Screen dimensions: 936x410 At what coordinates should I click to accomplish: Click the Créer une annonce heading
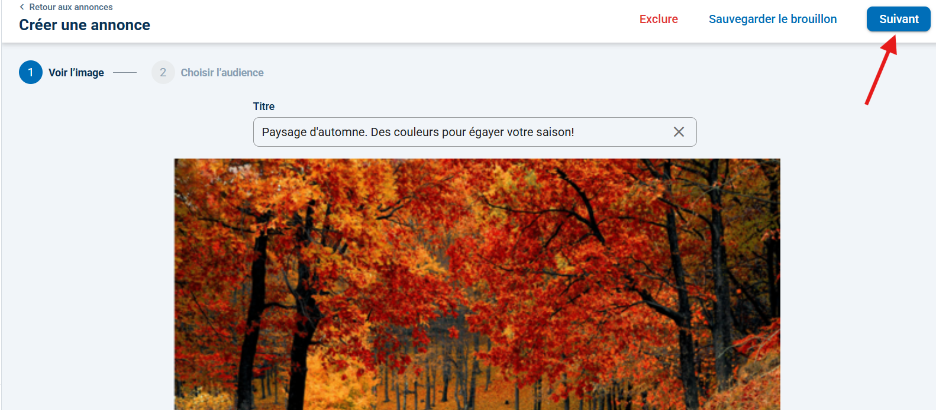(85, 25)
